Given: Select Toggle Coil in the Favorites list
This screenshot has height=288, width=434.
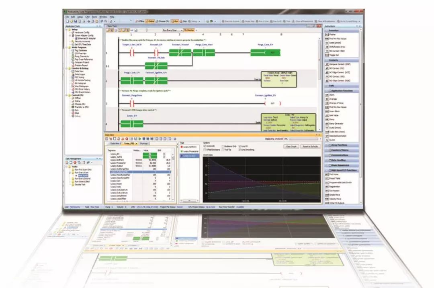Looking at the screenshot, I should (332, 55).
